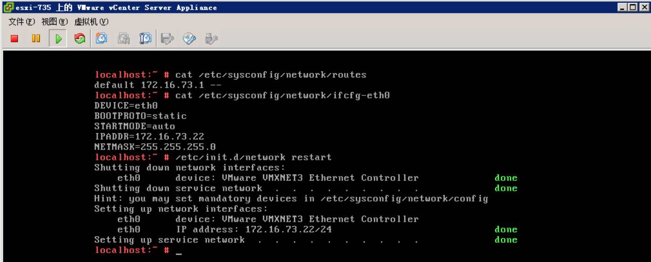Suspend the VM using the pause icon
The height and width of the screenshot is (262, 651).
[x=36, y=39]
